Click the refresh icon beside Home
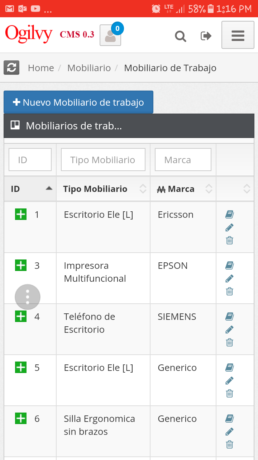The image size is (258, 460). (11, 68)
